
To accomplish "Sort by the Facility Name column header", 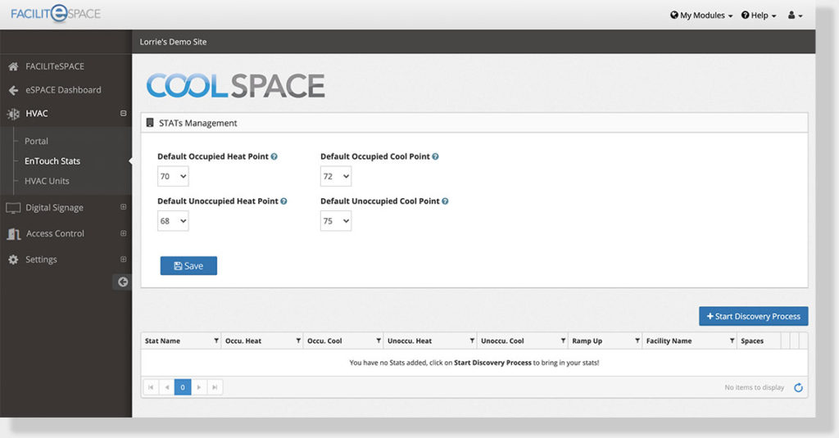I will tap(669, 341).
